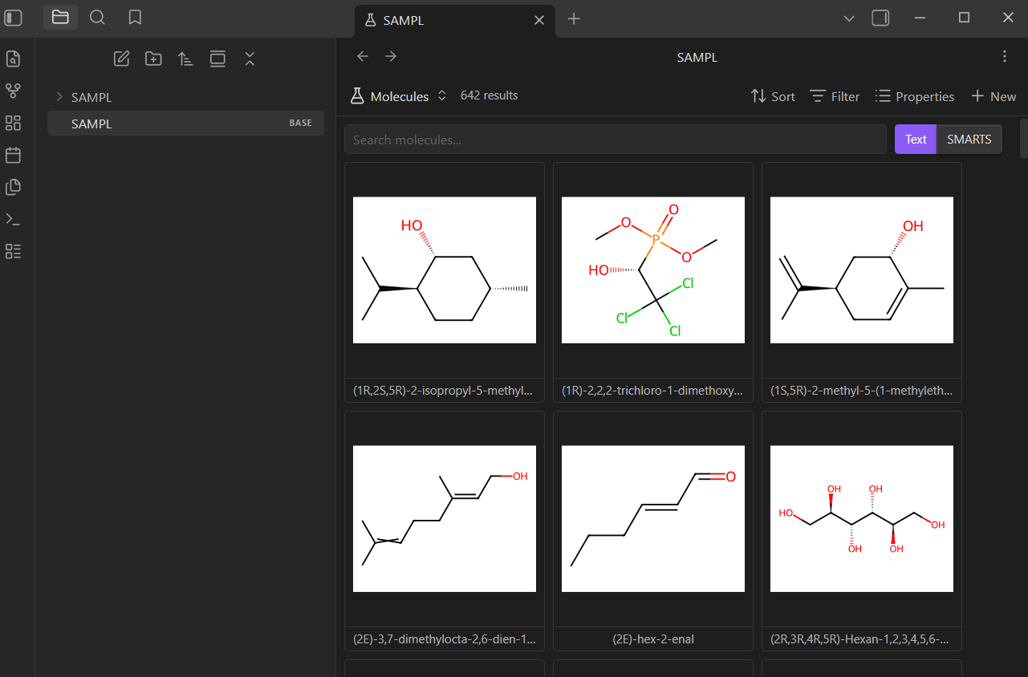Click the label "(1R)-2,2,2-trichloro-1-dimethoxy..."
The height and width of the screenshot is (677, 1028).
(652, 391)
